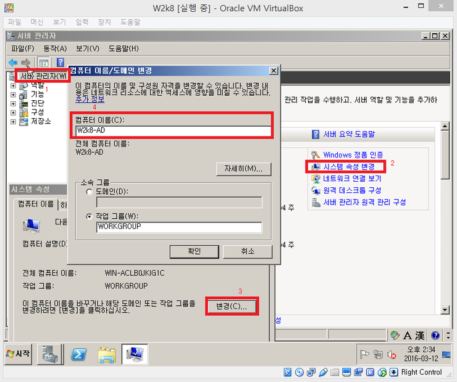Expand the 기능 tree node
The image size is (457, 382).
click(13, 95)
